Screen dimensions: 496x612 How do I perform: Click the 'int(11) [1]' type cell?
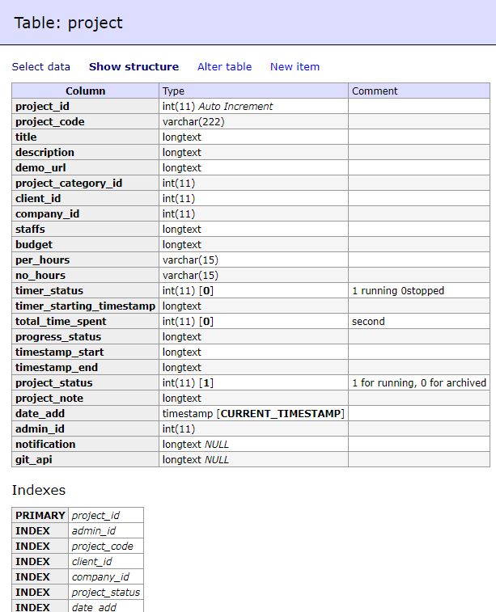pos(253,382)
